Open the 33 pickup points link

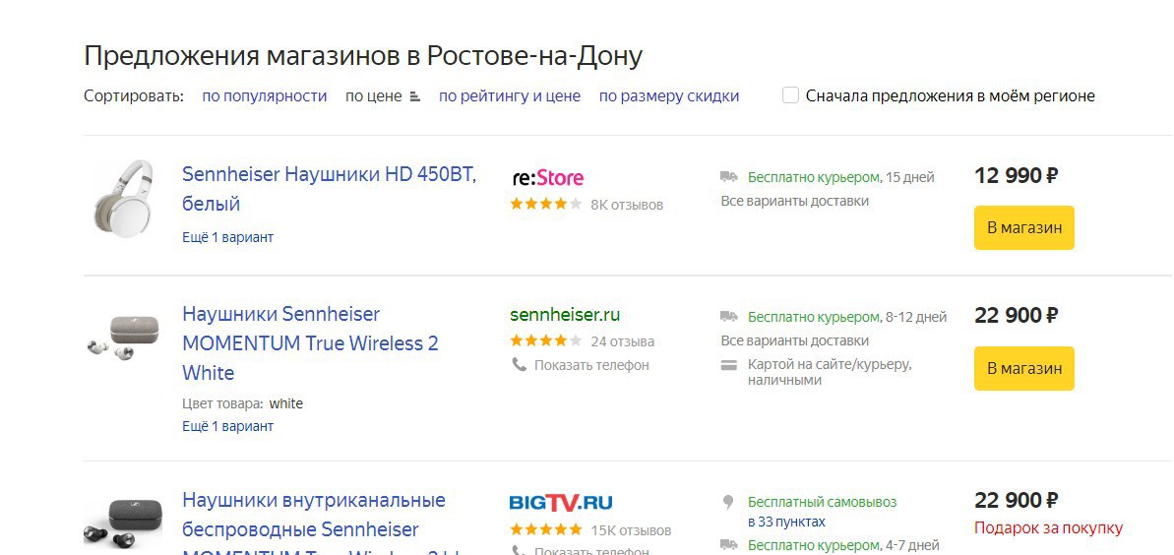coord(786,522)
